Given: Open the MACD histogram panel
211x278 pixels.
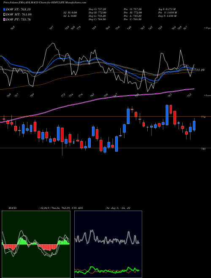Looking at the screenshot, I should point(36,244).
